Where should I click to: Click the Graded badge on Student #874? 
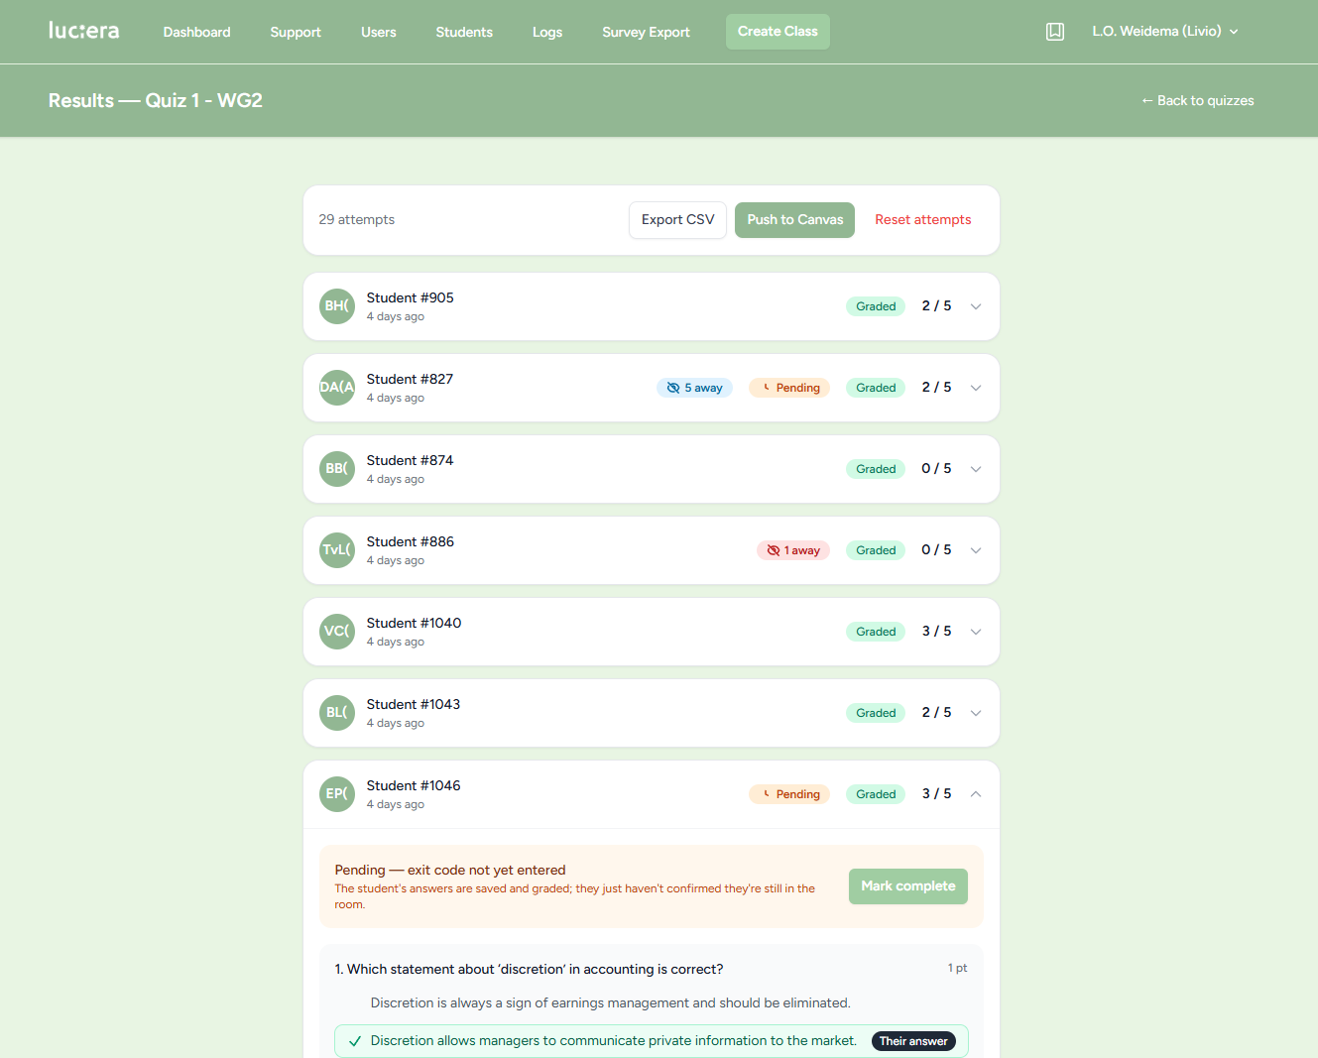[876, 469]
